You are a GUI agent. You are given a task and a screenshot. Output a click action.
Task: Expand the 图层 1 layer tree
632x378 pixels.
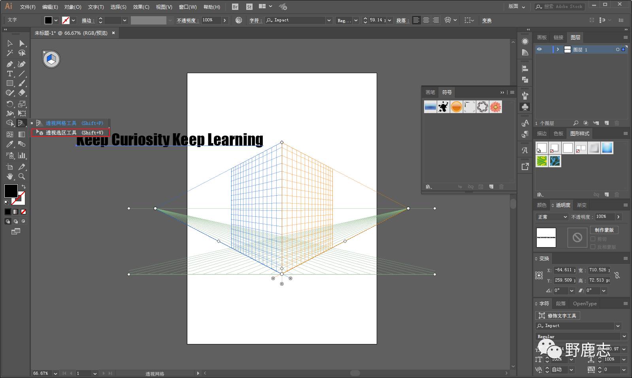(x=558, y=49)
